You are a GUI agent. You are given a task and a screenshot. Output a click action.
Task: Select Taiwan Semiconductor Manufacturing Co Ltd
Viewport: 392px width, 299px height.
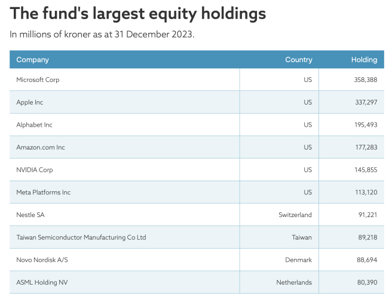(x=81, y=237)
